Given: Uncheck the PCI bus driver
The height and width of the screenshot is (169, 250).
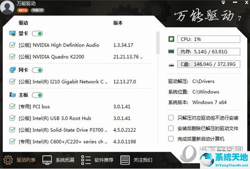Looking at the screenshot, I should (12, 107).
